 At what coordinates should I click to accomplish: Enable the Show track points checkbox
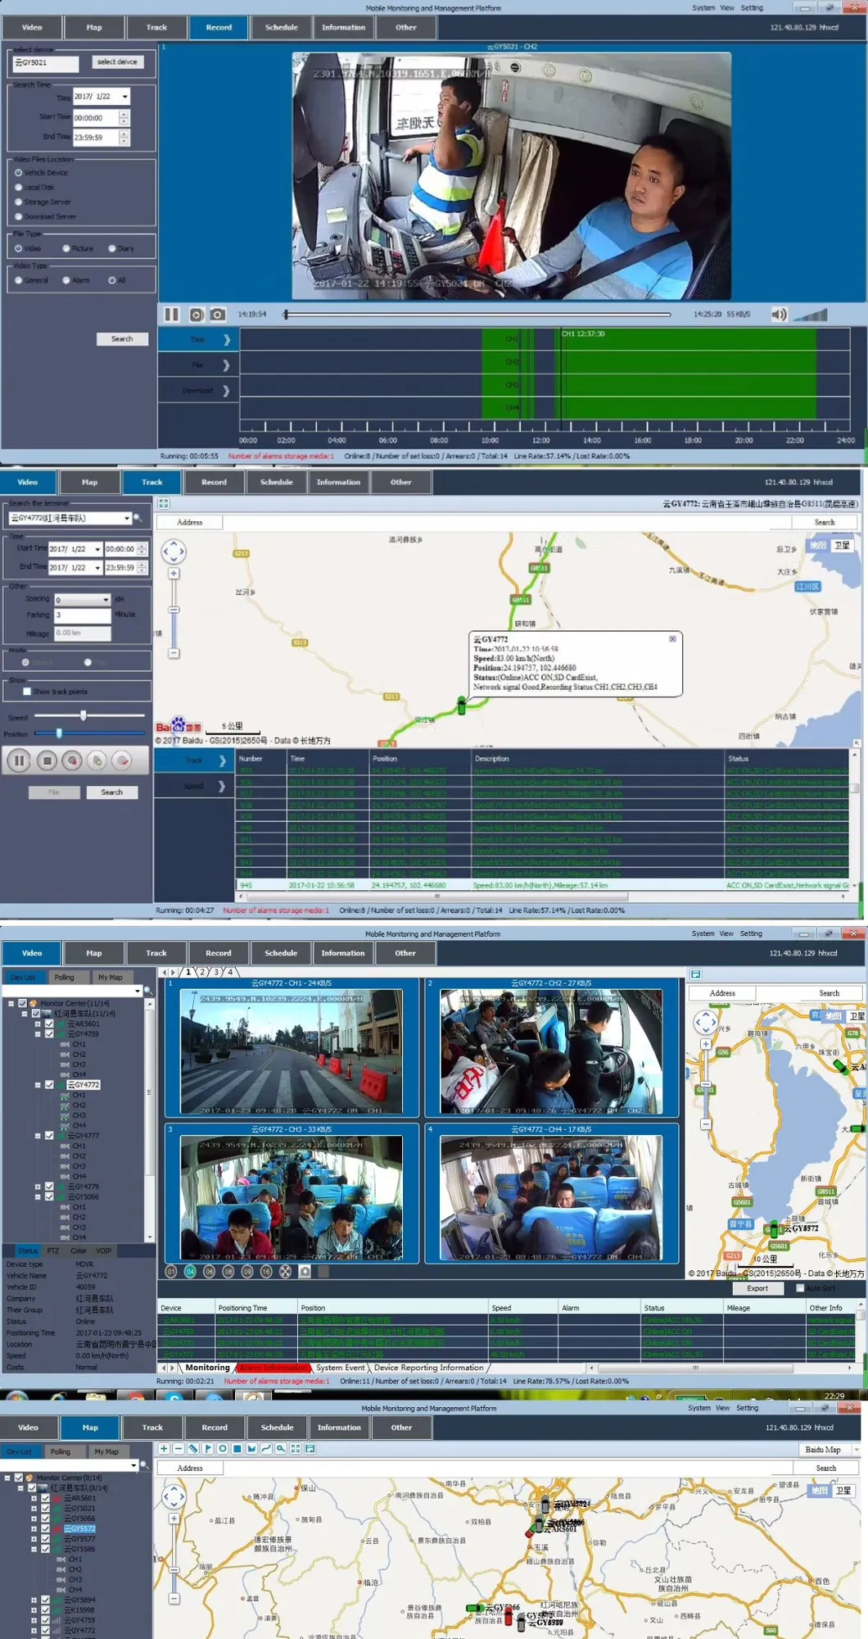(x=27, y=692)
